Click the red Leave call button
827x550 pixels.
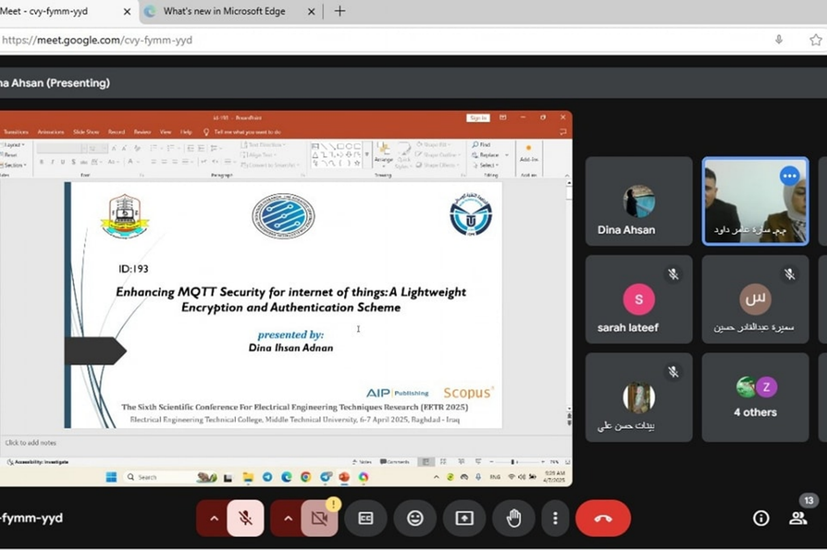coord(602,519)
